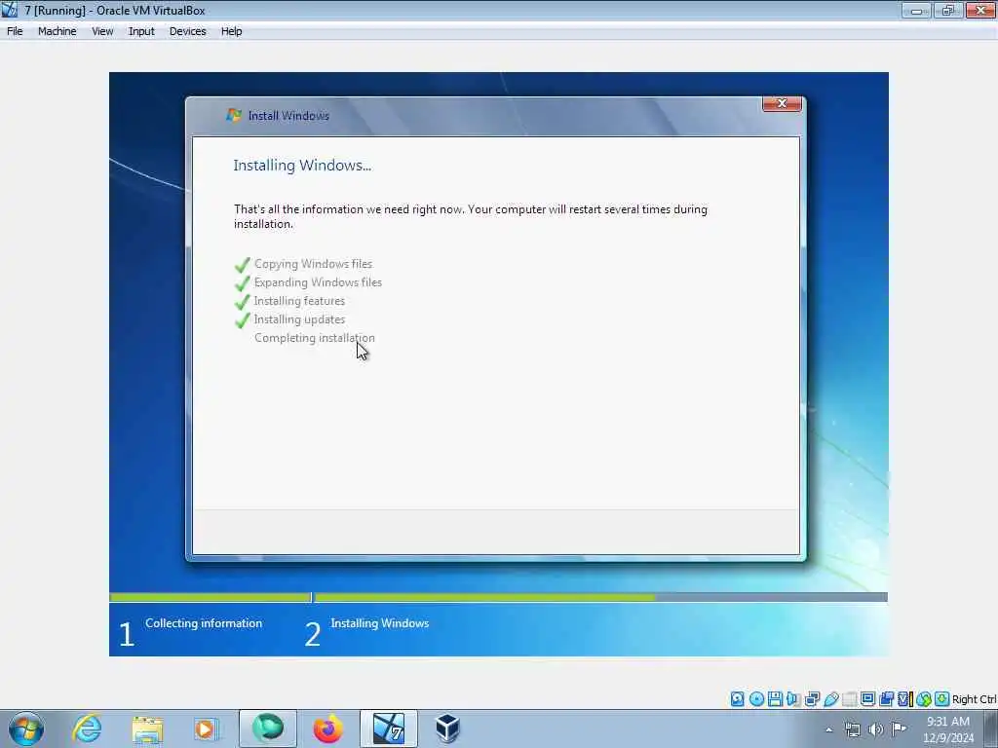The width and height of the screenshot is (998, 748).
Task: Close the Install Windows dialog
Action: (782, 103)
